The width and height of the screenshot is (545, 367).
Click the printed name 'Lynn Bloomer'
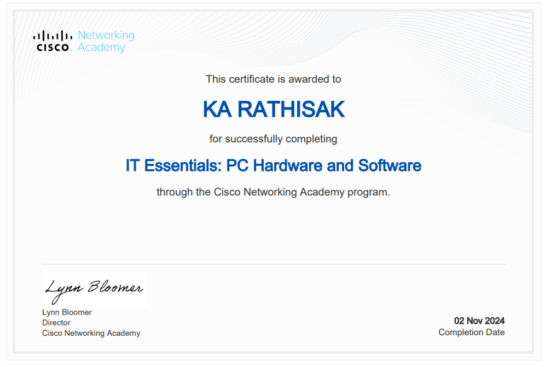point(67,312)
